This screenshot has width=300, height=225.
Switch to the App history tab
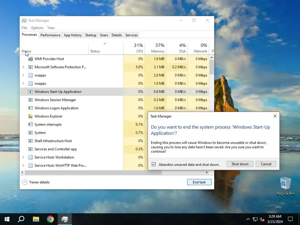pyautogui.click(x=73, y=35)
